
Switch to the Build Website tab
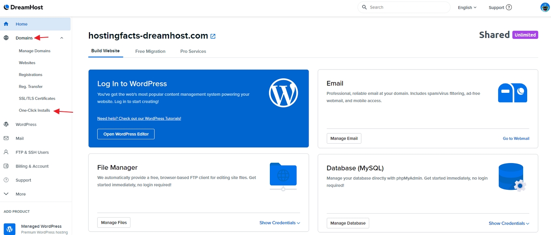[x=105, y=51]
